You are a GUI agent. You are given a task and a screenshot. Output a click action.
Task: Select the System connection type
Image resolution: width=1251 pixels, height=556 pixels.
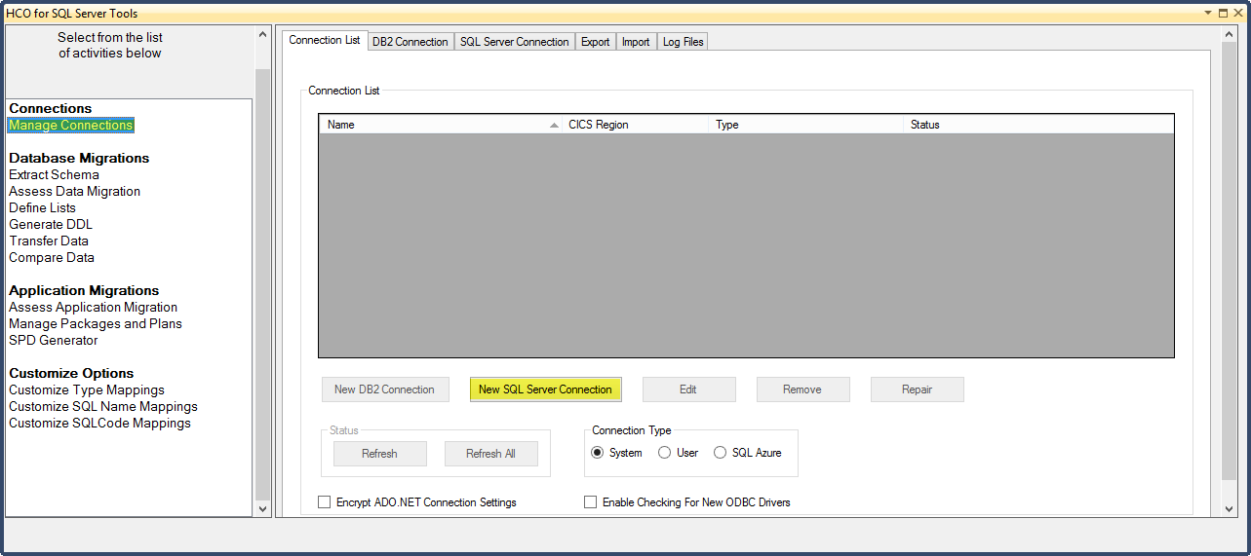click(x=598, y=453)
